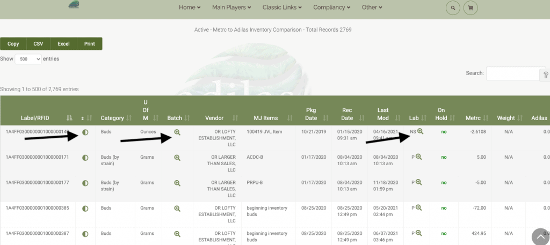The height and width of the screenshot is (245, 550).
Task: Click the scroll-to-top arrow button
Action: coord(540,237)
